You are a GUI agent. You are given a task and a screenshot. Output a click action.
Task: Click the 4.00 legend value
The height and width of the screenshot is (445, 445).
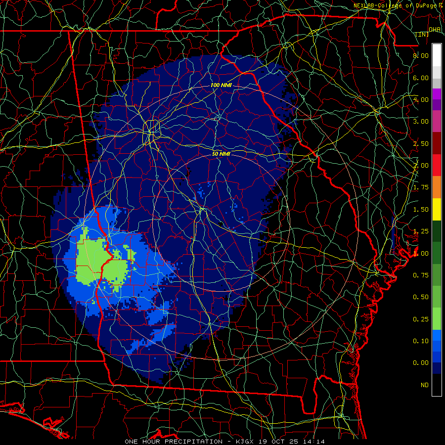pyautogui.click(x=421, y=99)
